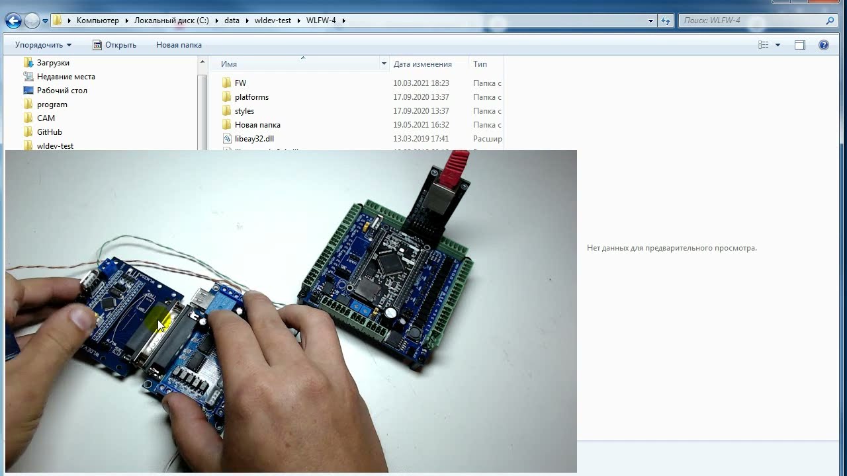
Task: Click the date '13.03.2019 17:41'
Action: point(421,139)
